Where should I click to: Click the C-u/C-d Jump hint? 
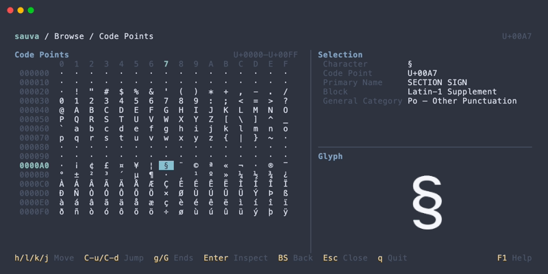point(114,258)
